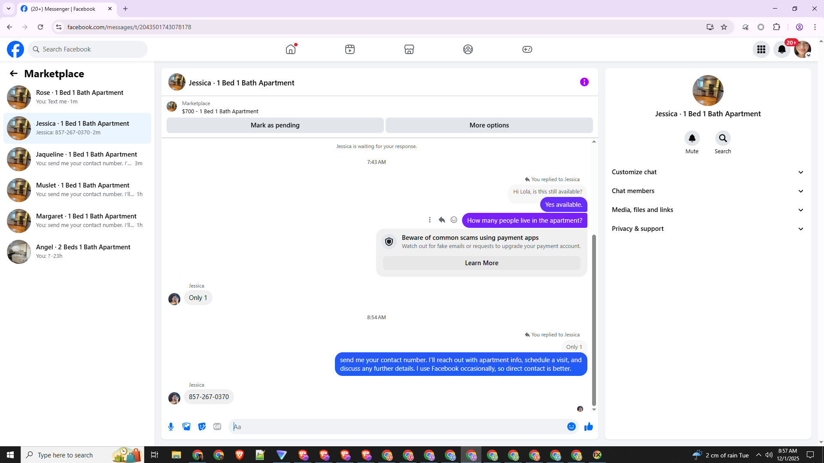Open Jessica's avatar beside phone number
824x463 pixels.
point(174,398)
